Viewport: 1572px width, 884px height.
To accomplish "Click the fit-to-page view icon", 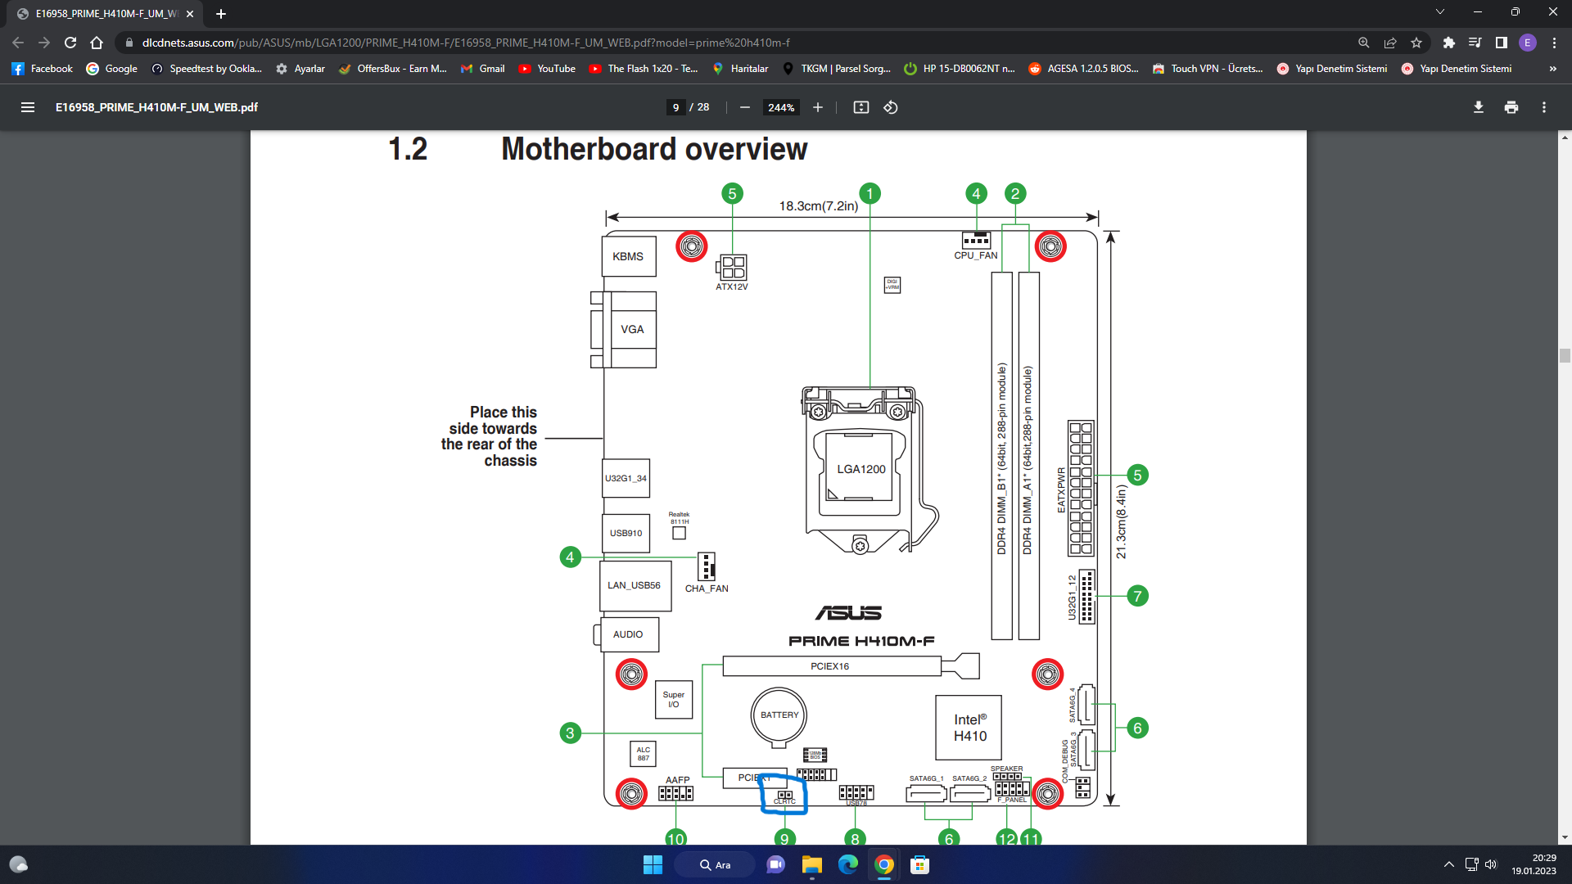I will click(861, 107).
